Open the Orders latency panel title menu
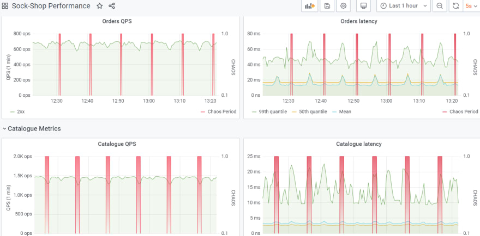 [359, 21]
